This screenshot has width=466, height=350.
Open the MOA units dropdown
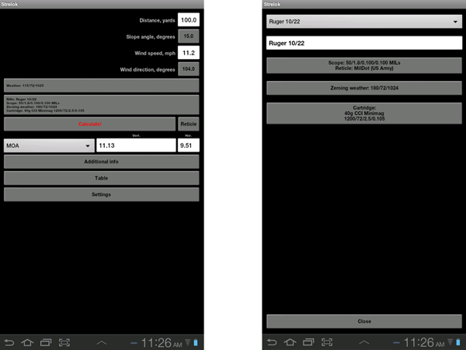pyautogui.click(x=49, y=145)
